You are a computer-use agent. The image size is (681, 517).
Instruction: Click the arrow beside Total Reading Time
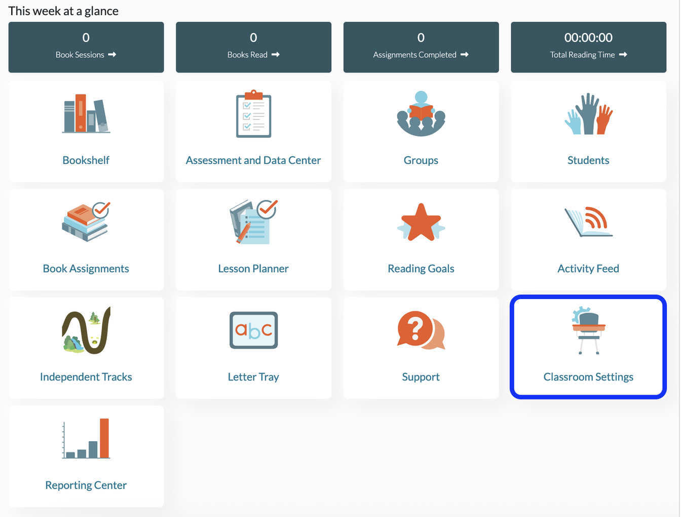(623, 55)
